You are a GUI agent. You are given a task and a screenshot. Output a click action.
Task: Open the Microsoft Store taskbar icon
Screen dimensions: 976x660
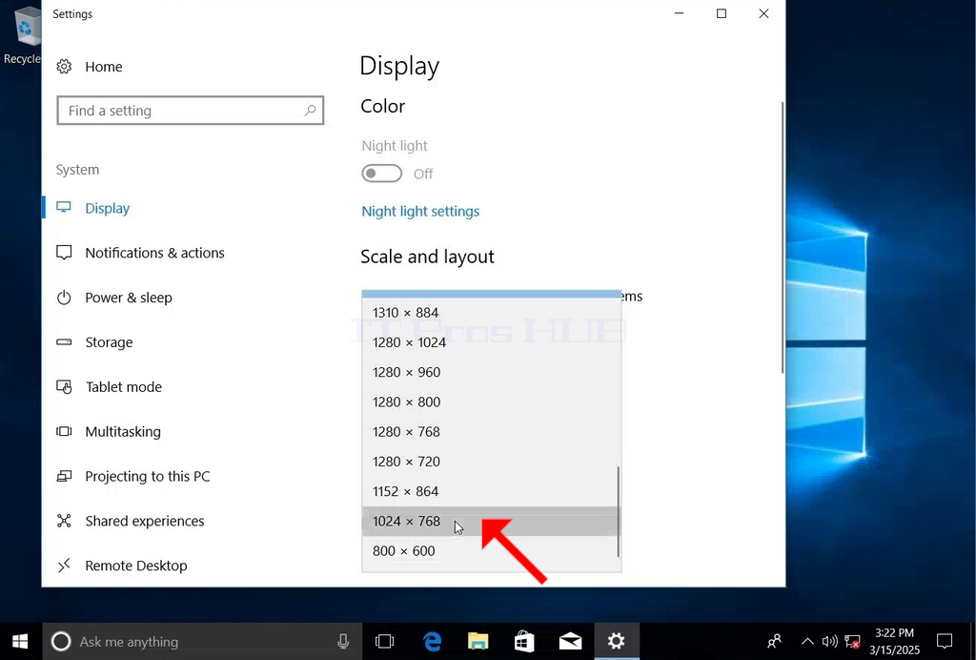(x=524, y=641)
